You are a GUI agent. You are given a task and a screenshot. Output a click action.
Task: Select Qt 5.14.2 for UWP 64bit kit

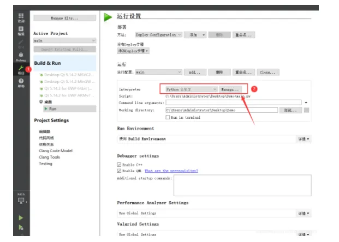(x=66, y=88)
